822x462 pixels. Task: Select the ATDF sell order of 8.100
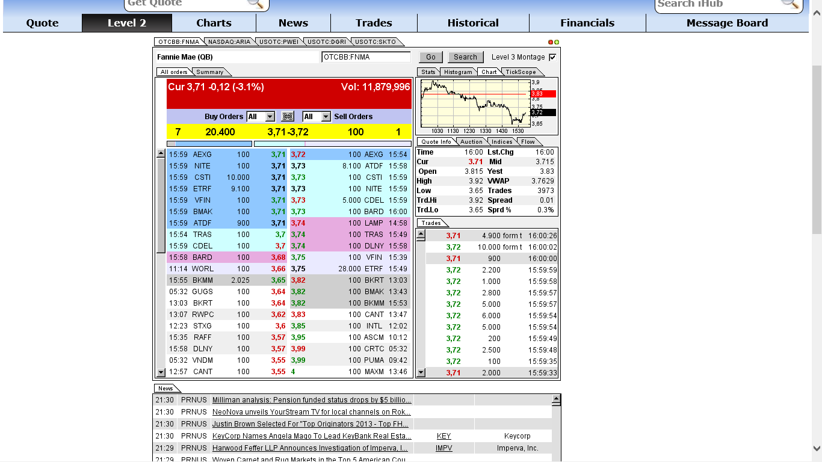(350, 166)
